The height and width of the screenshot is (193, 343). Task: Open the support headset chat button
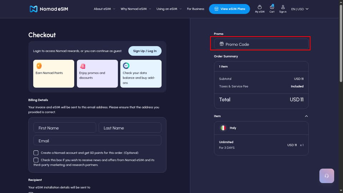click(327, 176)
